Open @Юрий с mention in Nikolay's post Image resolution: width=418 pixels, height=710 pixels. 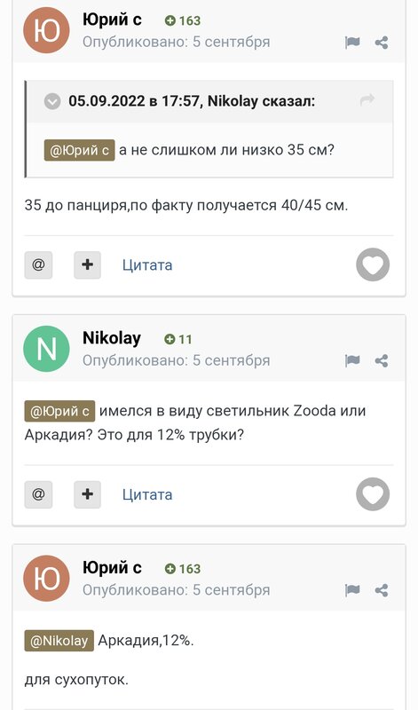click(59, 411)
